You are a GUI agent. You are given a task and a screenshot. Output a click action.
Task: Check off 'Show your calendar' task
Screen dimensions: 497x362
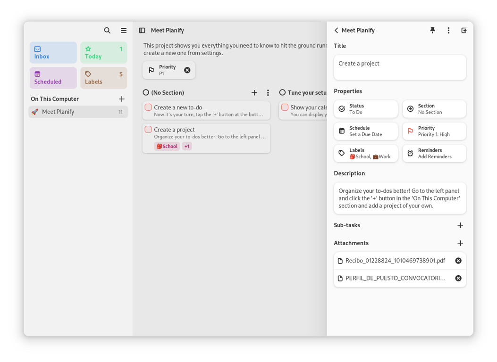click(285, 107)
